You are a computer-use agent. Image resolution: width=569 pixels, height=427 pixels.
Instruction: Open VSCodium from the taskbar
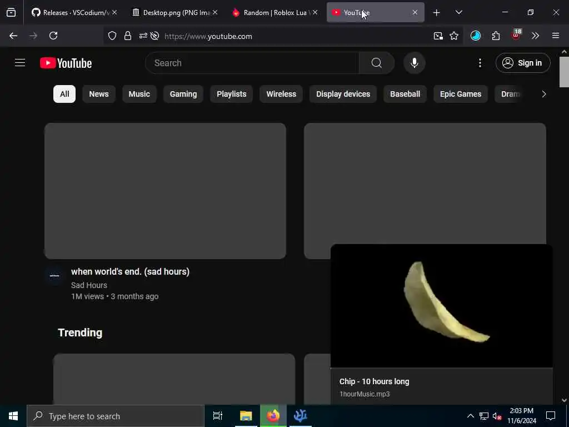coord(301,416)
